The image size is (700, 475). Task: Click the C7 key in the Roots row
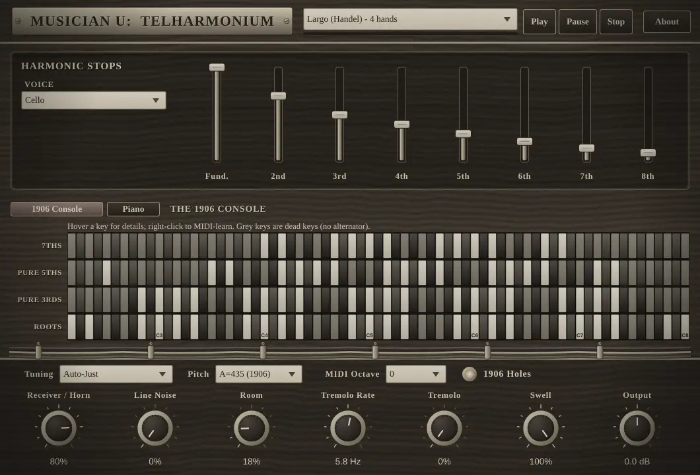[579, 327]
